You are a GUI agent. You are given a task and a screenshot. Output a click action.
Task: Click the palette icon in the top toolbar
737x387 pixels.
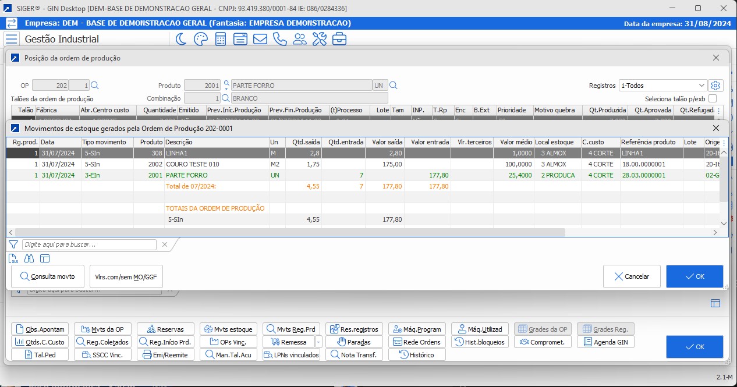pos(200,40)
